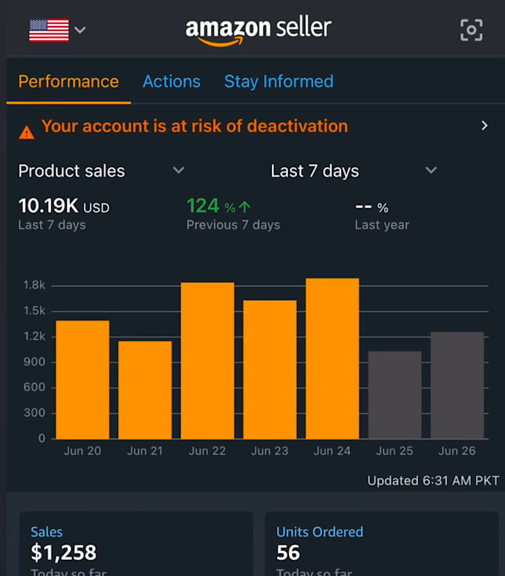Click the Amazon Seller logo

pos(258,32)
